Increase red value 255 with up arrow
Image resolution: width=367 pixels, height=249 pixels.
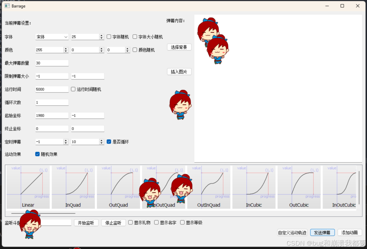65,49
